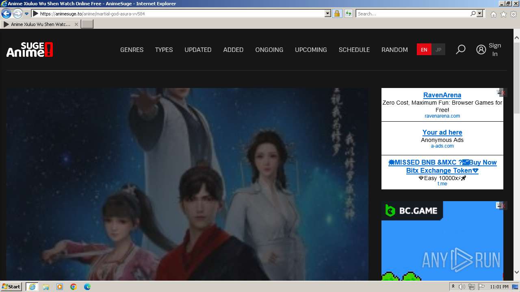This screenshot has height=292, width=520.
Task: Launch Edge from the taskbar
Action: [x=87, y=287]
